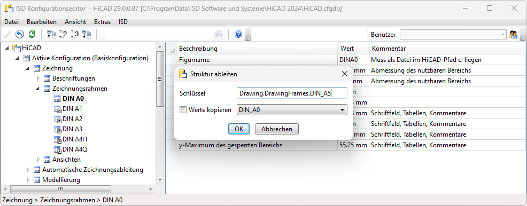Image resolution: width=527 pixels, height=206 pixels.
Task: Expand tree to level 3 icon
Action: 75,34
